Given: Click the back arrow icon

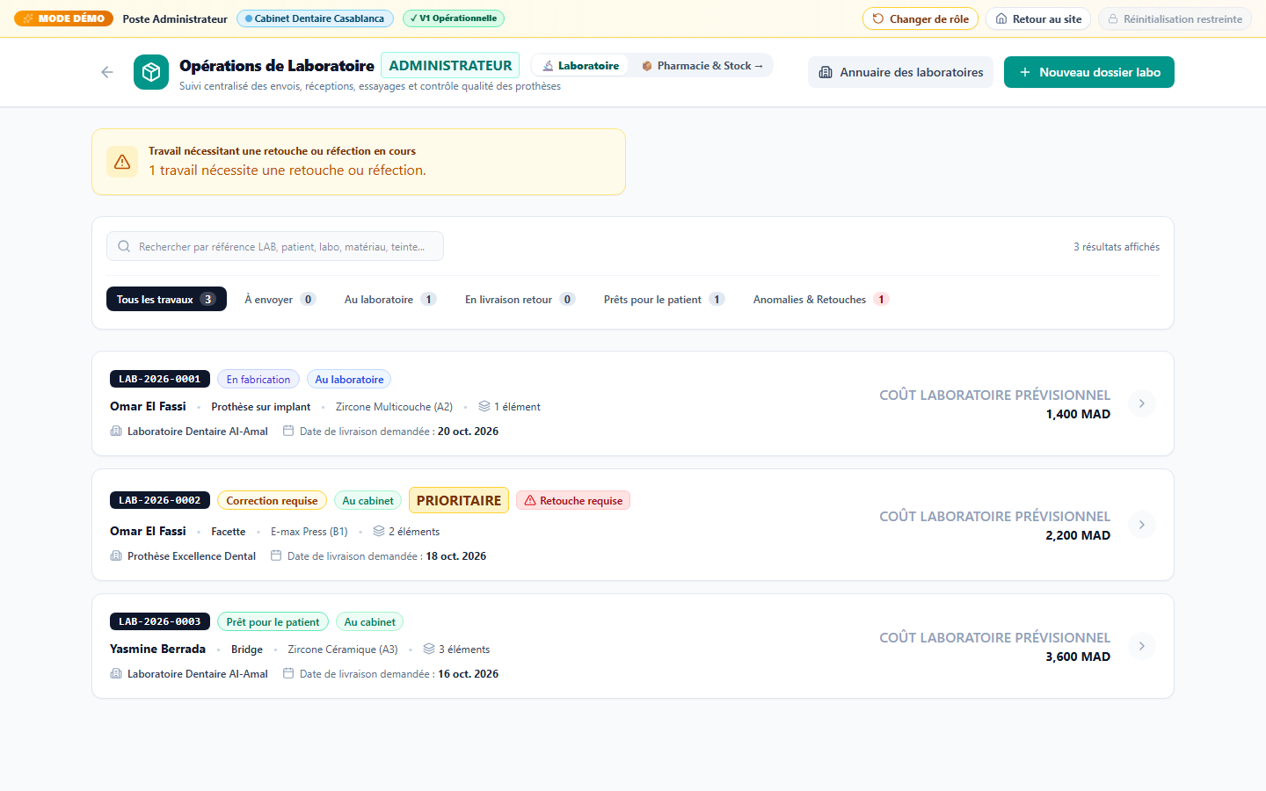Looking at the screenshot, I should 107,72.
